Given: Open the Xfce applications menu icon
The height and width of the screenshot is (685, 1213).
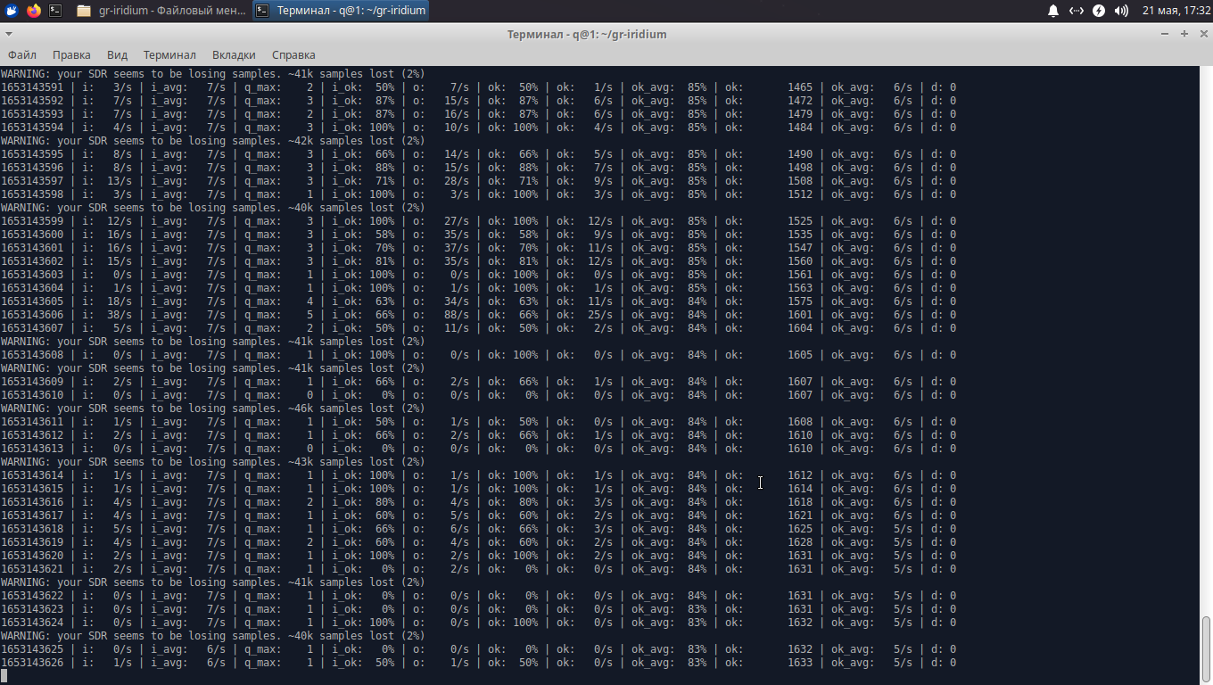Looking at the screenshot, I should point(12,11).
